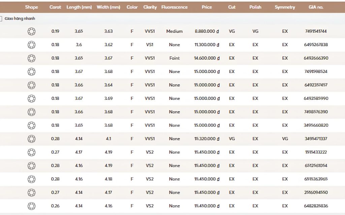Open GIA number 6482825936
345x215 pixels.
316,206
